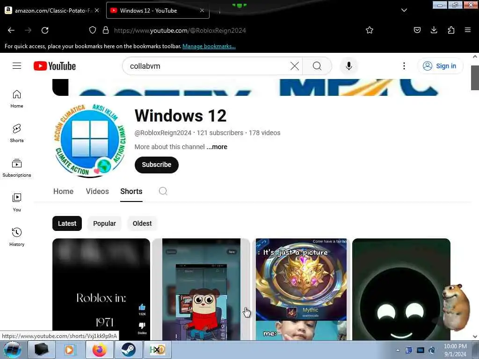Switch to the channel Home tab
This screenshot has width=479, height=359.
[x=63, y=191]
